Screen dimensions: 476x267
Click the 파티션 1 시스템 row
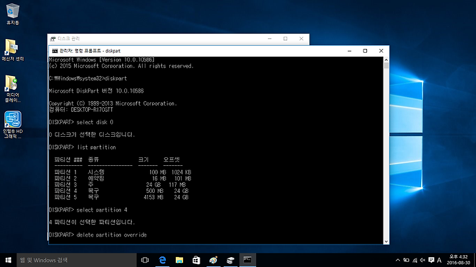tap(123, 172)
